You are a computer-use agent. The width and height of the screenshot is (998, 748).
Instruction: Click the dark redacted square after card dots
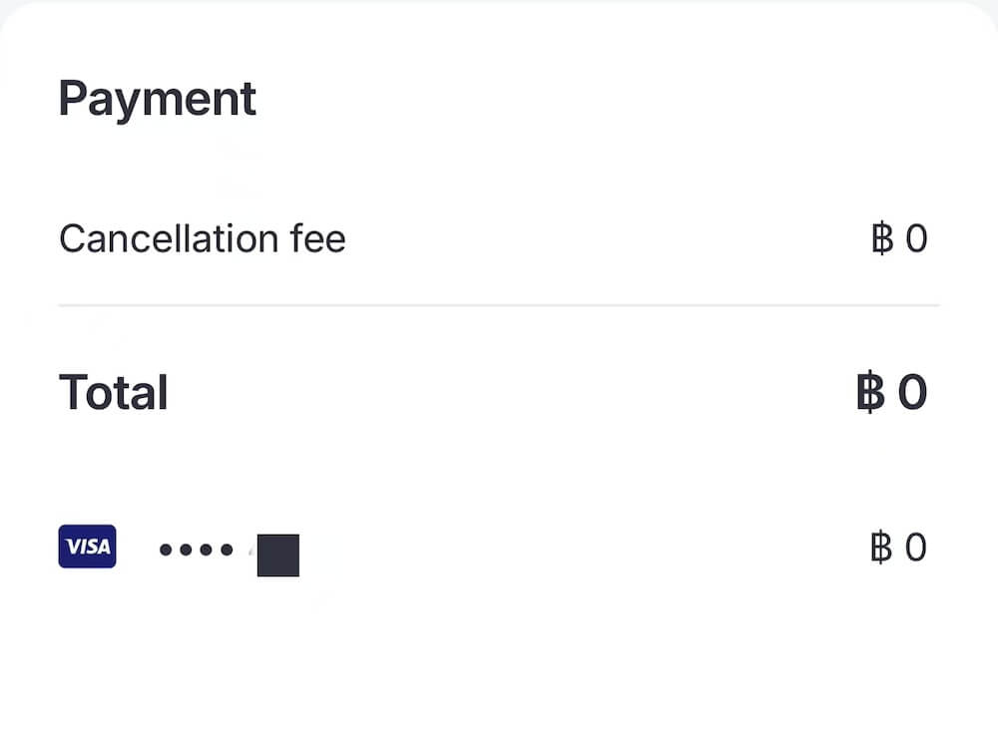click(278, 556)
